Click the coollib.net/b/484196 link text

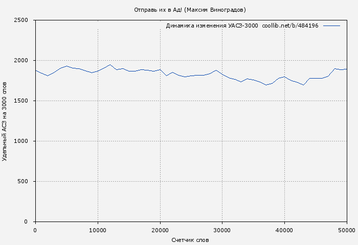click(x=290, y=26)
